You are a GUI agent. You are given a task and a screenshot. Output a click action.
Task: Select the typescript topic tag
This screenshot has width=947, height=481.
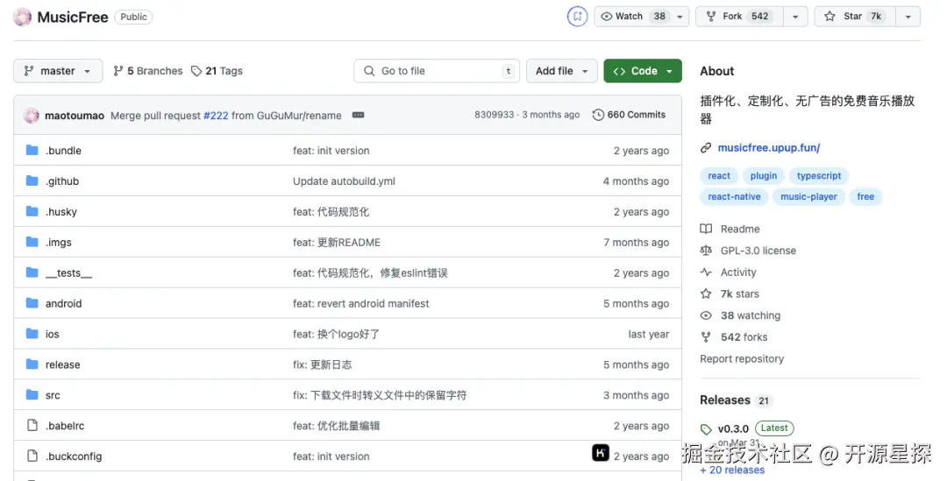coord(819,175)
